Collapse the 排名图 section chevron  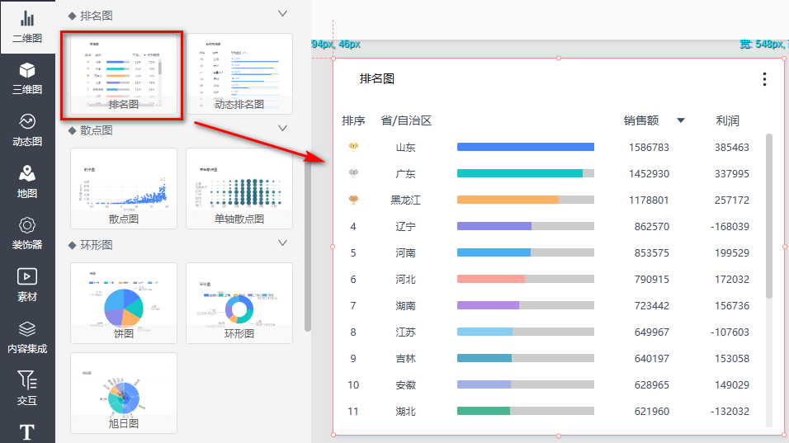pyautogui.click(x=283, y=14)
